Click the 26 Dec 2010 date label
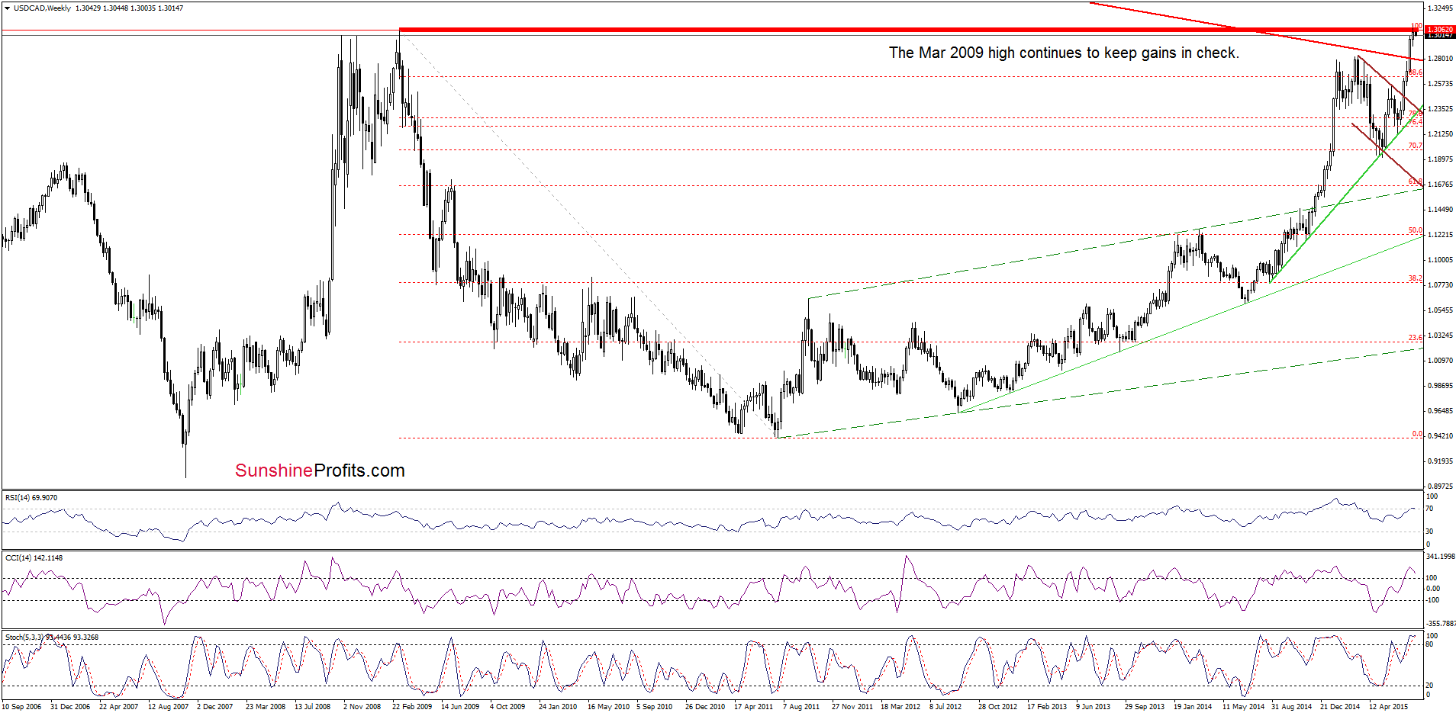Screen dimensions: 1456x713 [705, 707]
